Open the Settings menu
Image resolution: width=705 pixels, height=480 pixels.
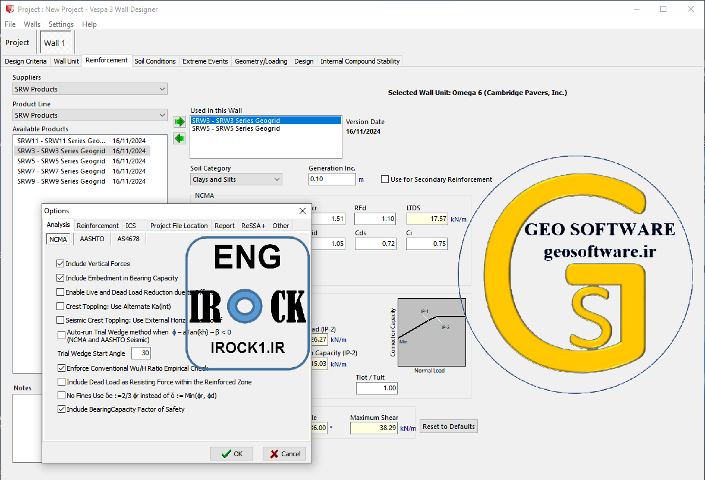[61, 24]
